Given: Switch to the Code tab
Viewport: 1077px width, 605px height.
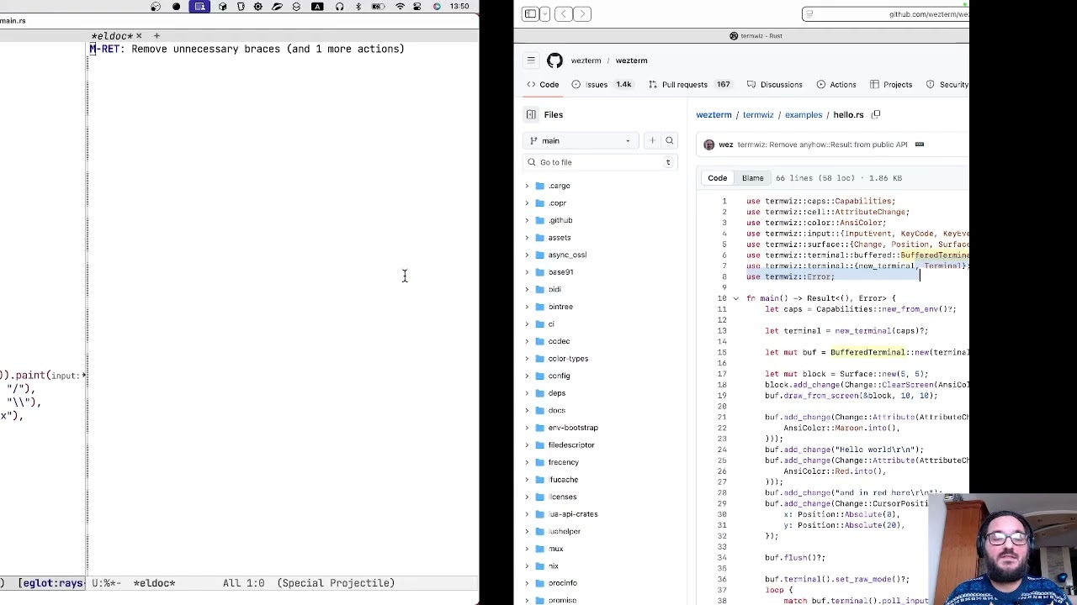Looking at the screenshot, I should click(543, 85).
